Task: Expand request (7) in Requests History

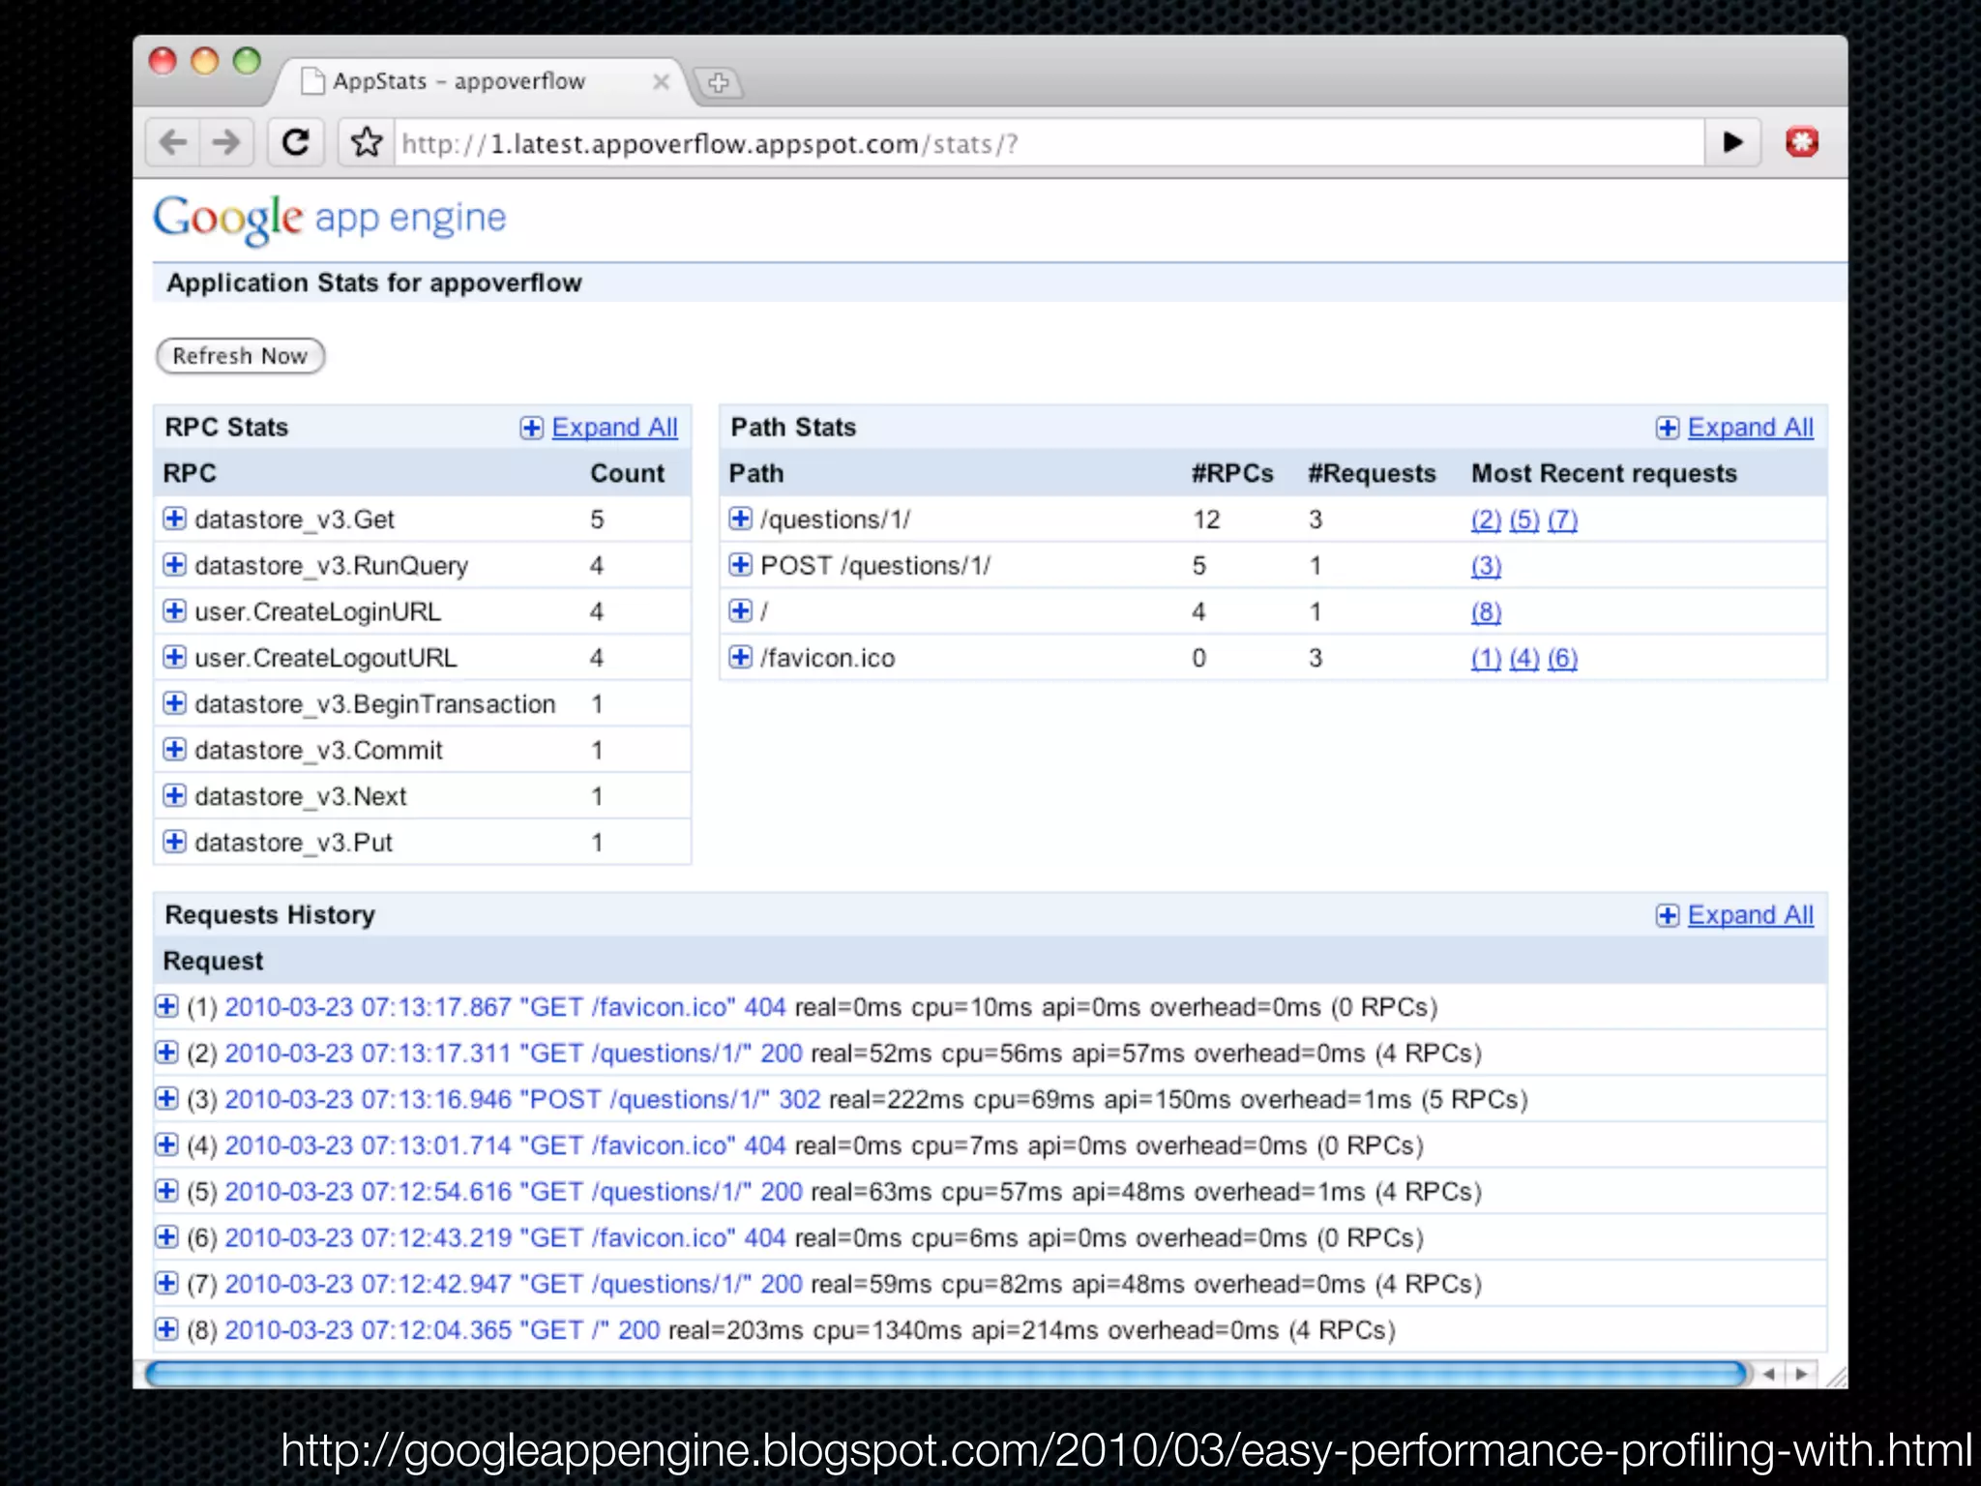Action: (x=166, y=1283)
